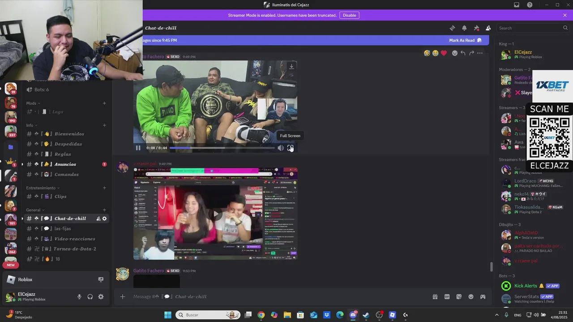Seek on the video progress bar
Viewport: 573px width, 322px height.
[222, 148]
